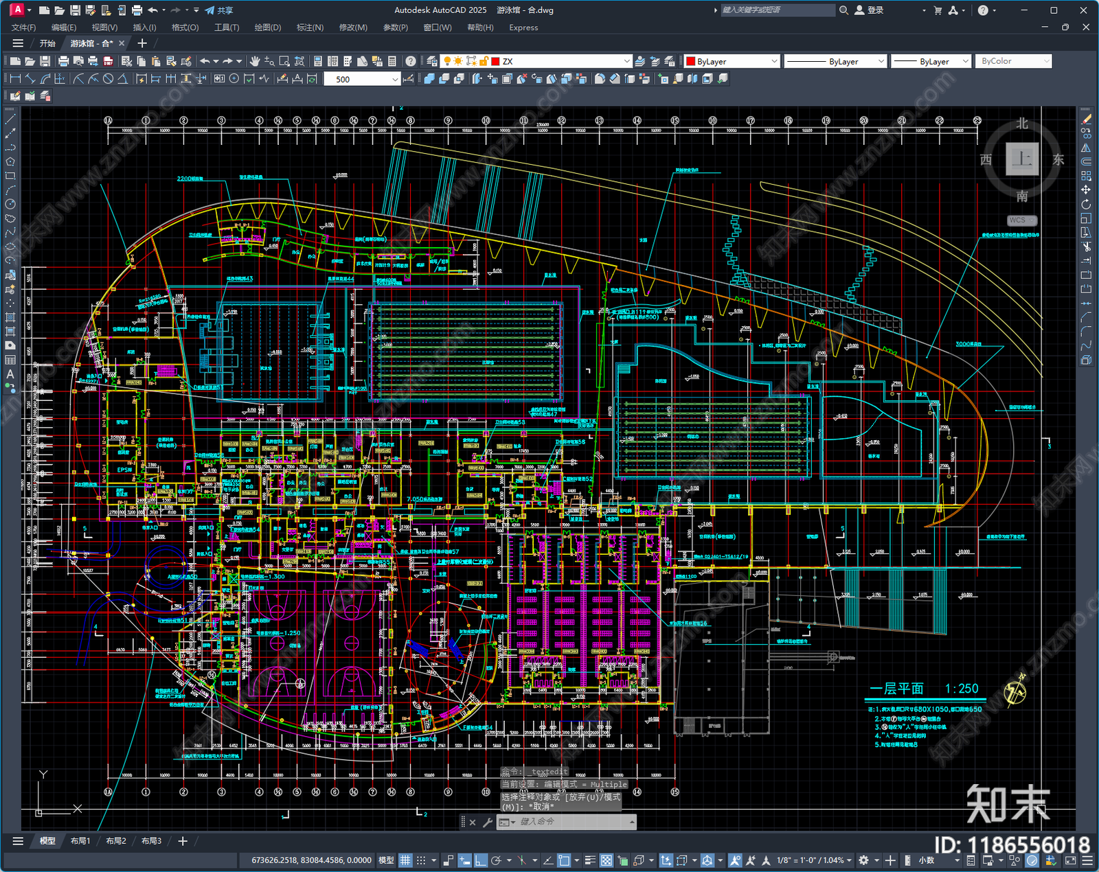Image resolution: width=1099 pixels, height=872 pixels.
Task: Select the Move tool in modify toolbar
Action: click(1086, 190)
